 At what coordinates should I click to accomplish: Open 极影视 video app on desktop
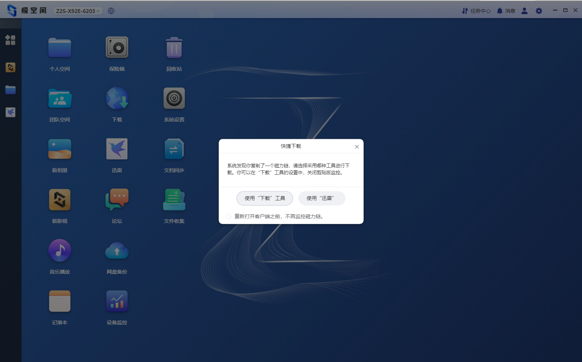click(60, 200)
